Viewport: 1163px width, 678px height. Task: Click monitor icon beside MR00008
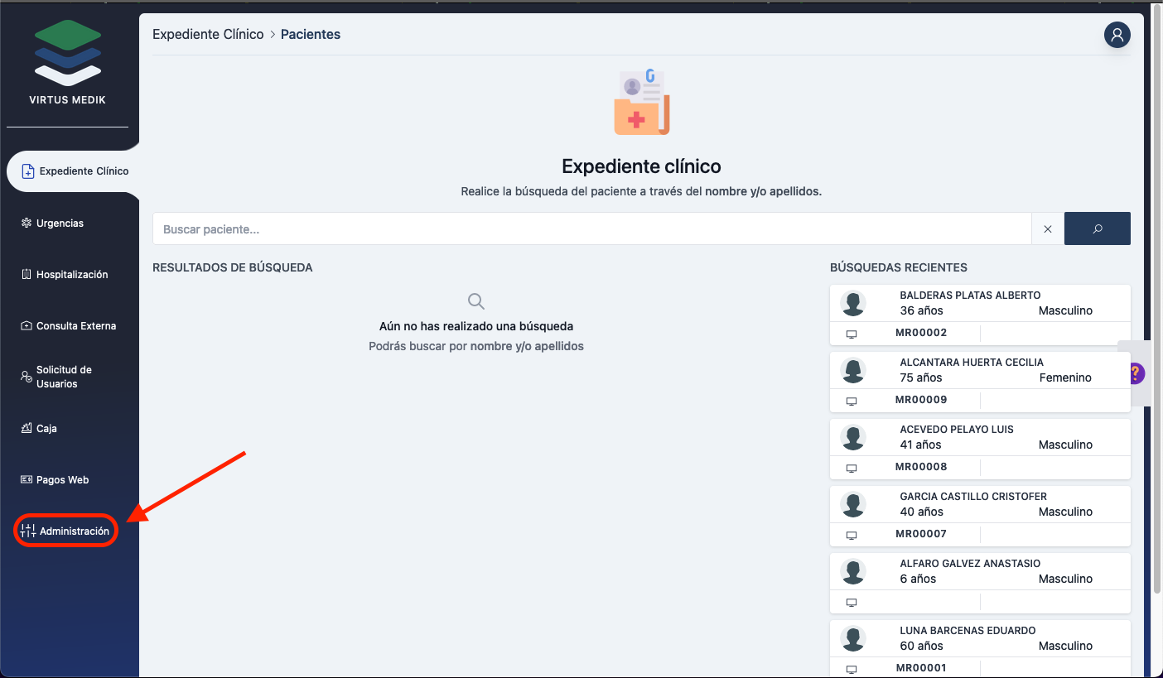click(x=851, y=468)
